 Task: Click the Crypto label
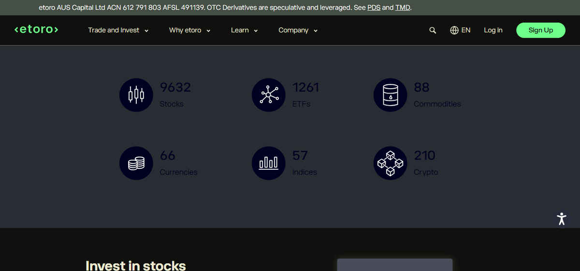(426, 172)
